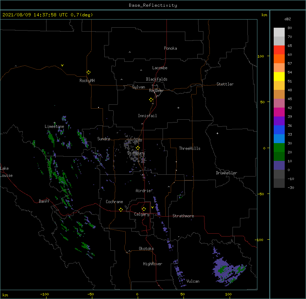Select the Okotoks town label
Screen dimensions: 306x299
(146, 249)
